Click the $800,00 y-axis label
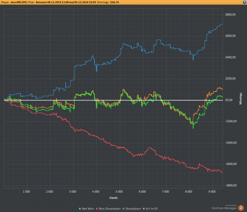Viewport: 247px width, 212px height. [230, 15]
